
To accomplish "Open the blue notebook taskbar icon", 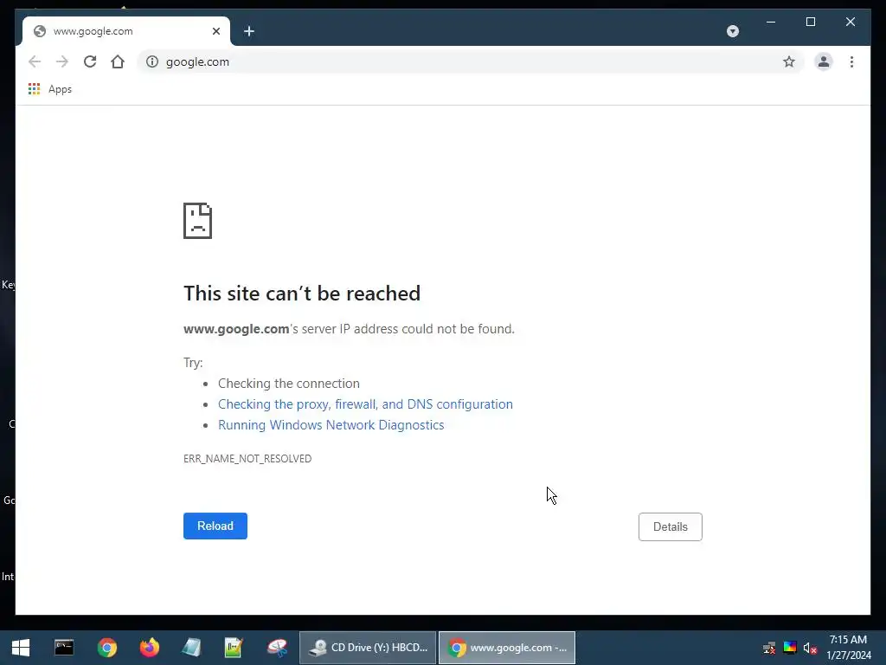I will coord(191,648).
